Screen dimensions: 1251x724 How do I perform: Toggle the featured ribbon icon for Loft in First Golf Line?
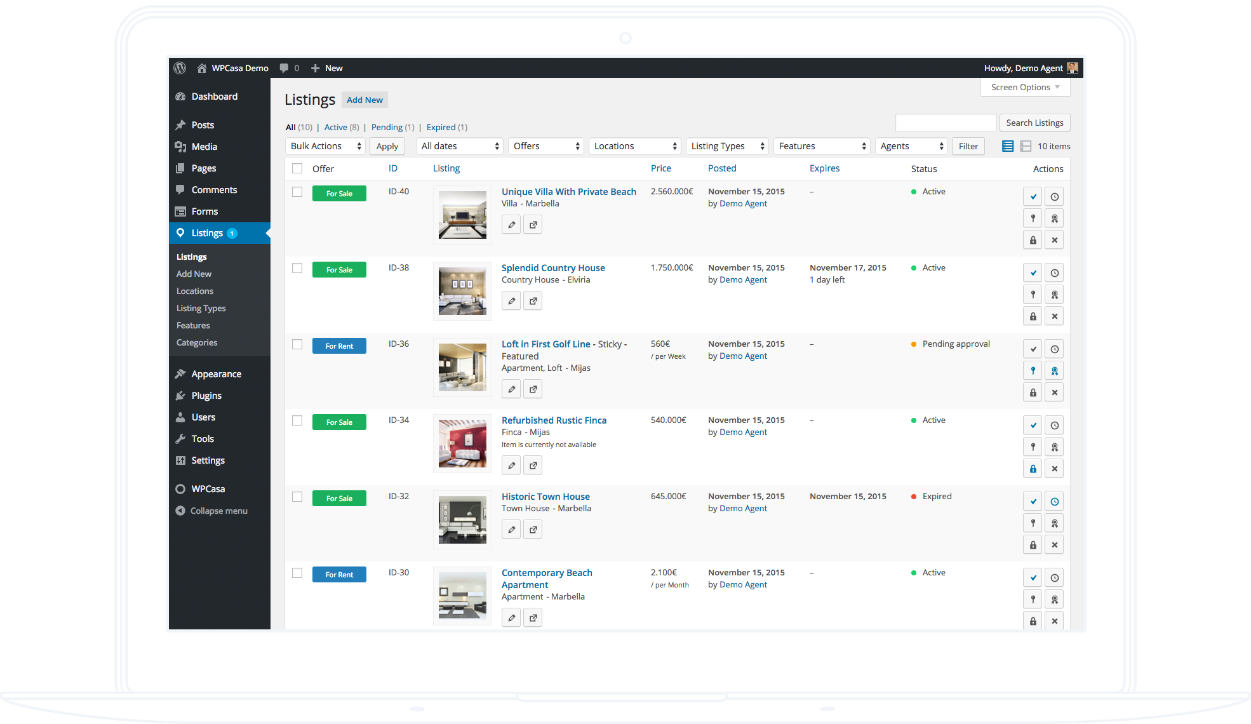tap(1055, 371)
